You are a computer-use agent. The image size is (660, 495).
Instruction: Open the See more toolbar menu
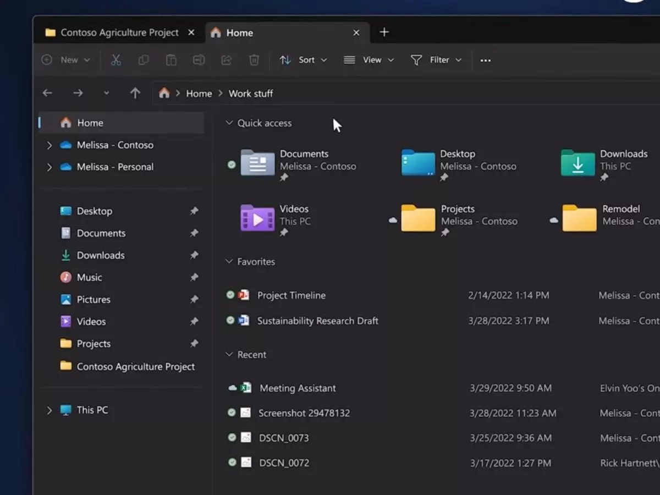pyautogui.click(x=485, y=59)
